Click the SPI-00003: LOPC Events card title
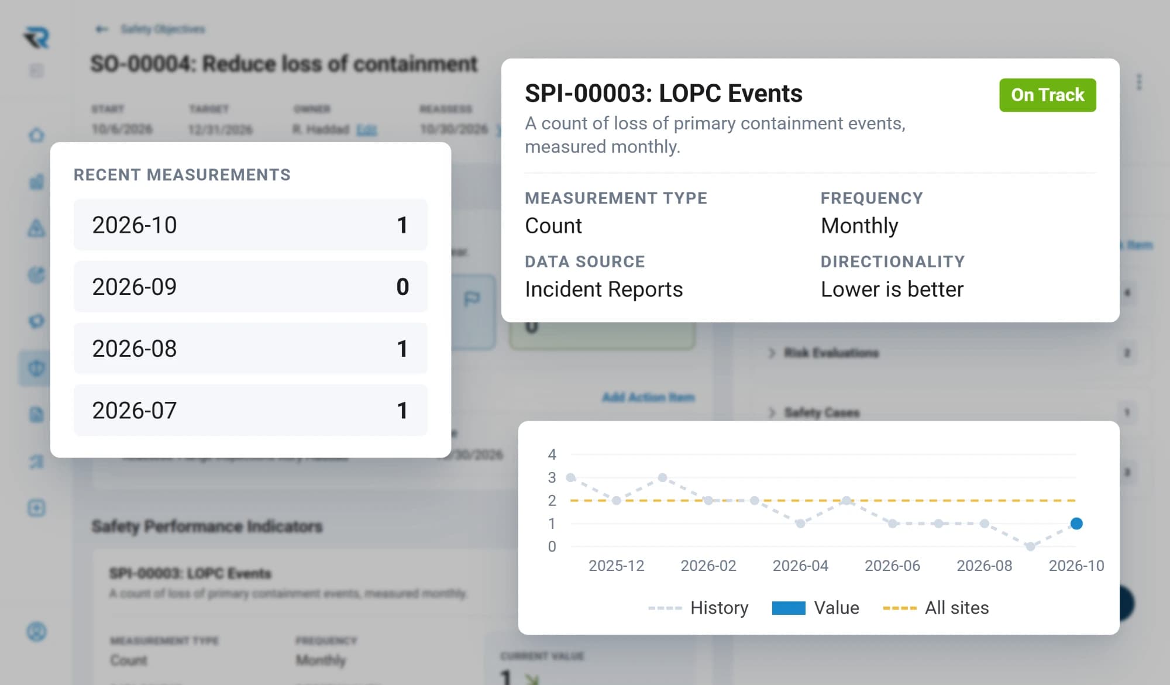This screenshot has height=685, width=1170. [663, 94]
